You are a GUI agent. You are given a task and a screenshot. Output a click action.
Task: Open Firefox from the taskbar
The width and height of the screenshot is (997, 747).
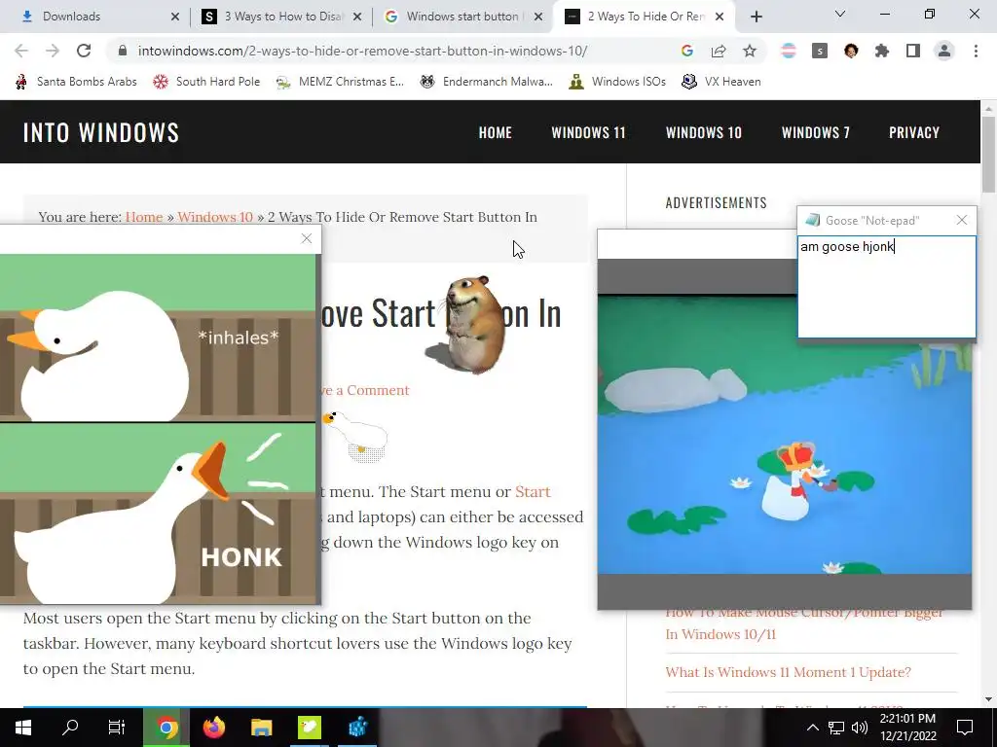pos(213,728)
